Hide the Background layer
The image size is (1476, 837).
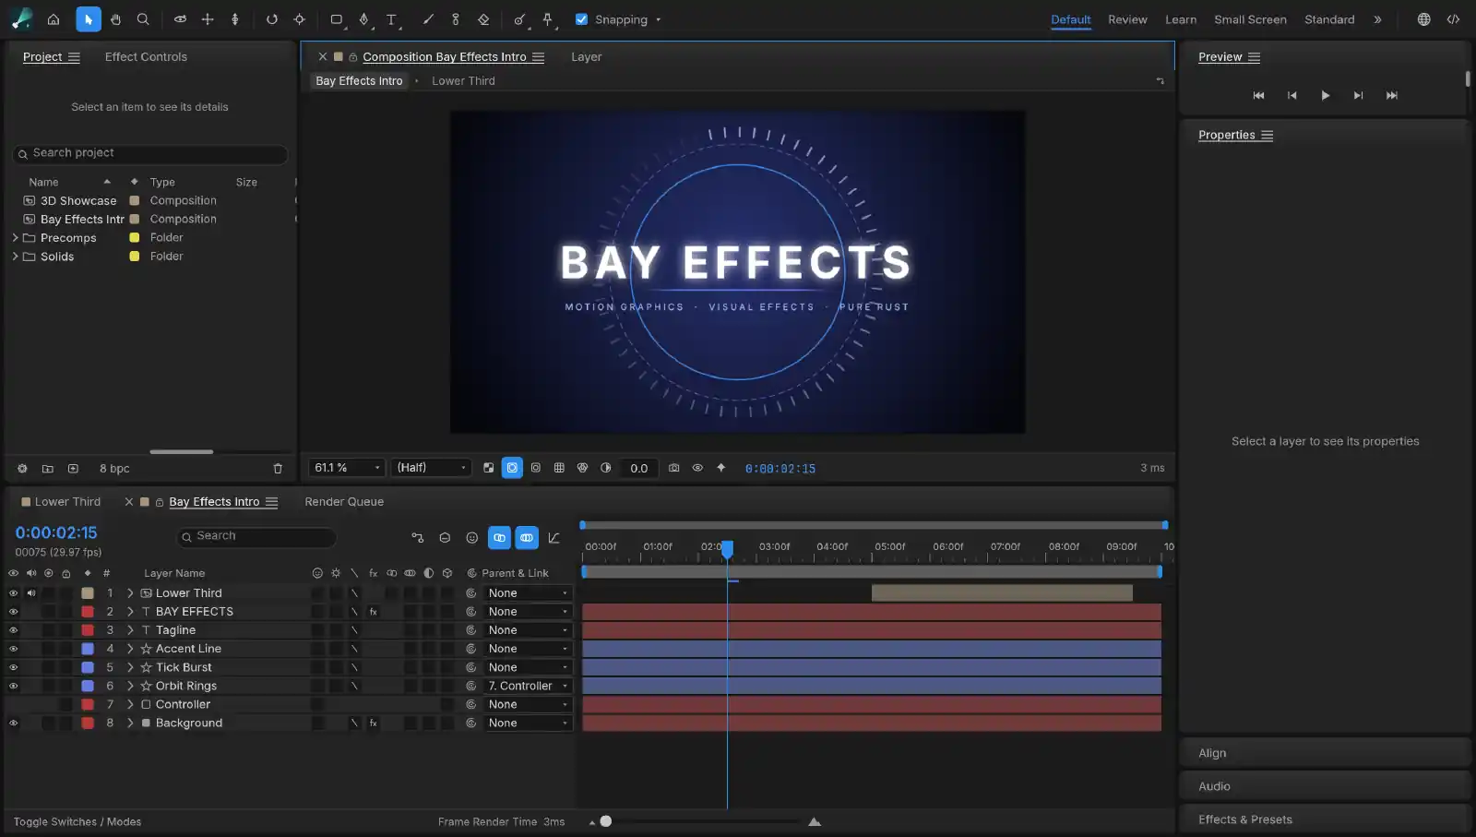pyautogui.click(x=13, y=723)
